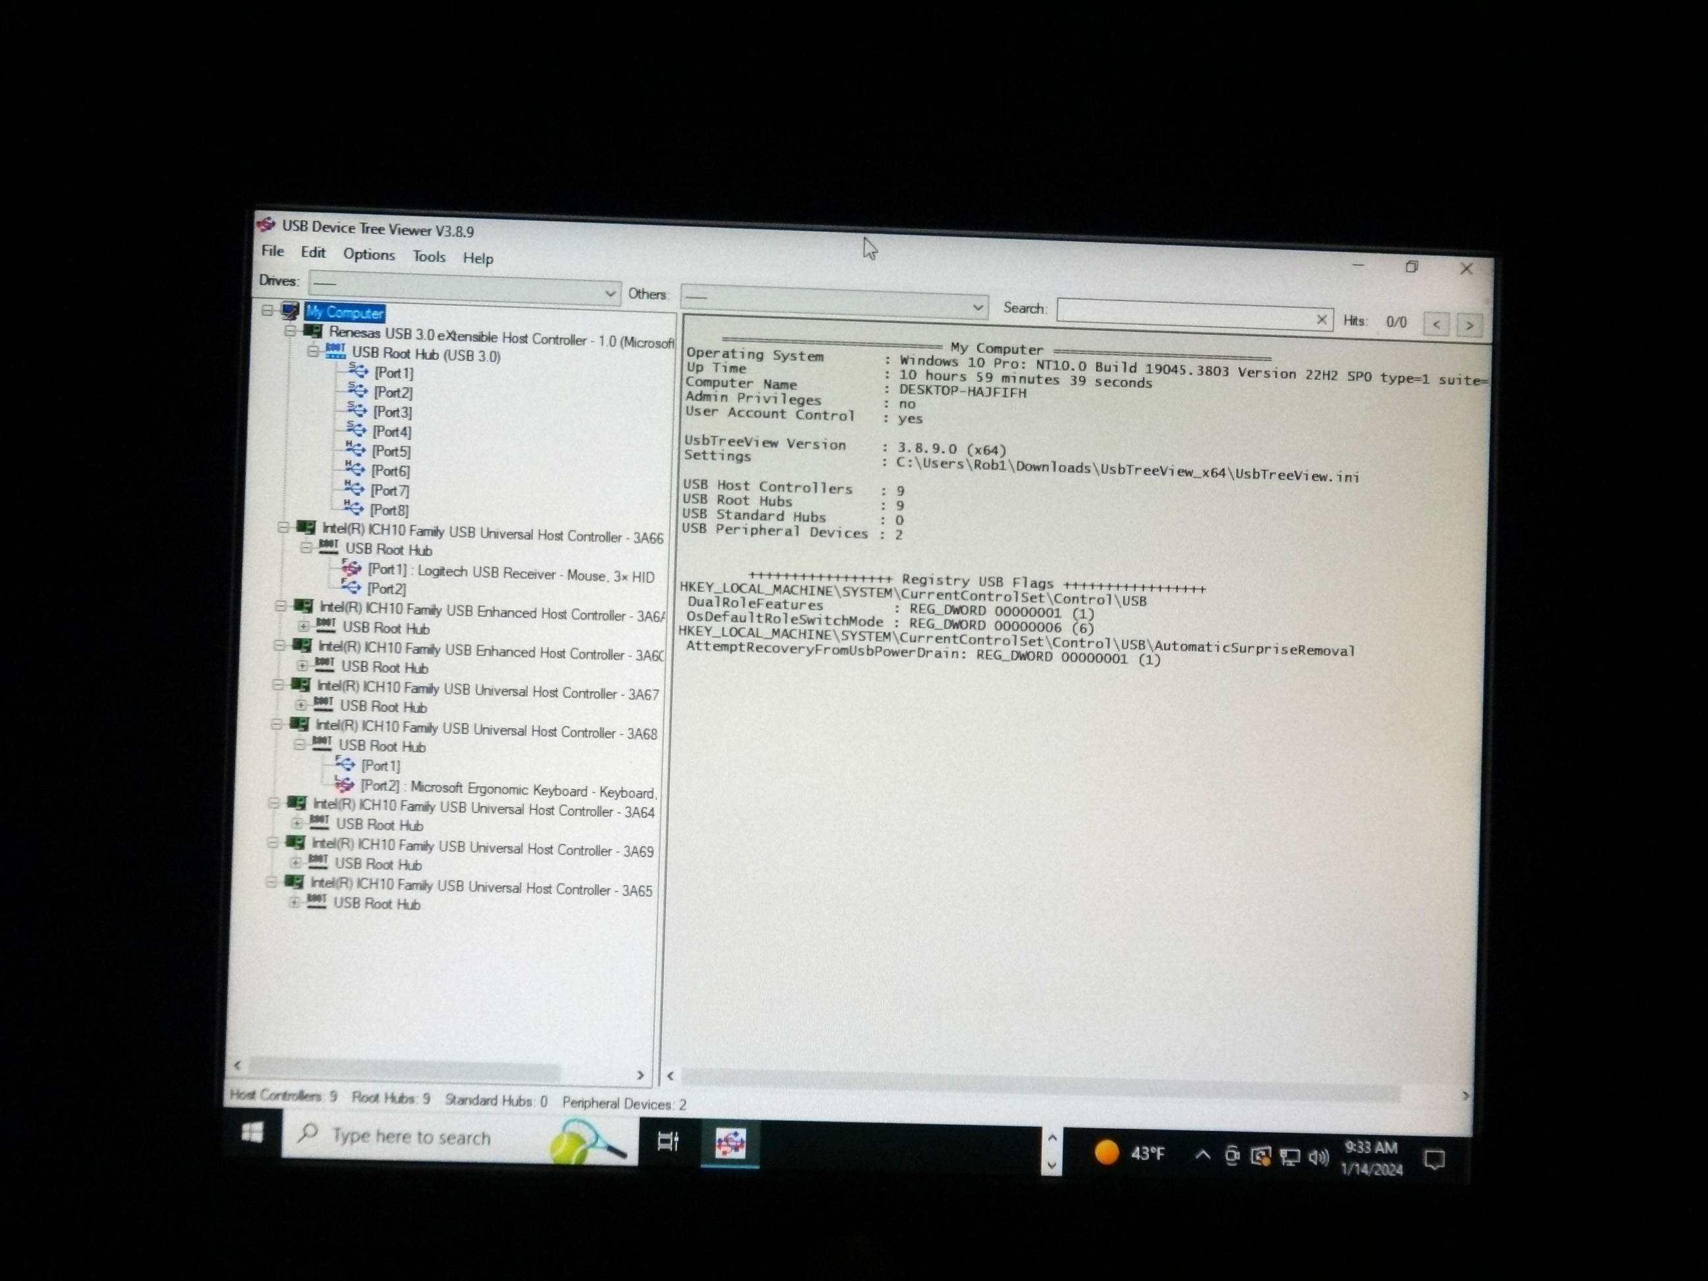
Task: Select the Microsoft Ergonomic Keyboard device icon
Action: (x=343, y=785)
